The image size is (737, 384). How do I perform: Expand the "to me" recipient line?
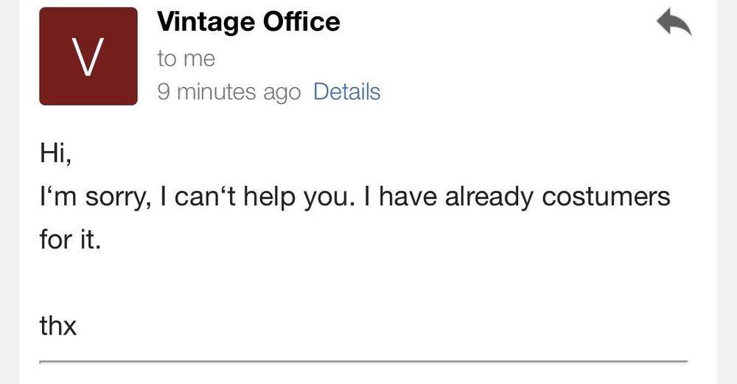tap(186, 59)
